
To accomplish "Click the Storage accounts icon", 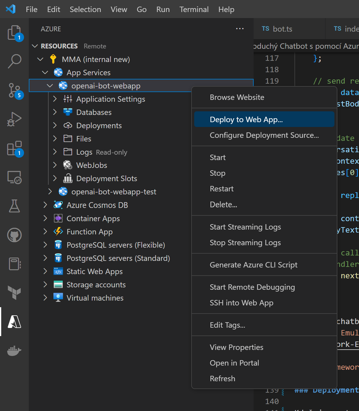I will (58, 284).
